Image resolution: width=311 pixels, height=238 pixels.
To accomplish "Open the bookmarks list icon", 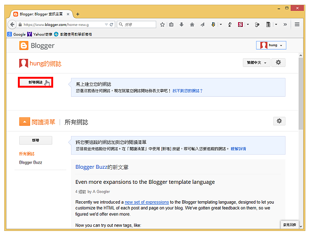I will (x=171, y=25).
